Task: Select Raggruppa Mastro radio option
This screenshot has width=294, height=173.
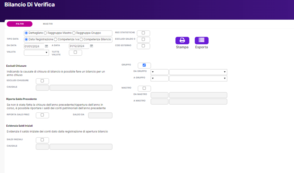Action: 45,33
